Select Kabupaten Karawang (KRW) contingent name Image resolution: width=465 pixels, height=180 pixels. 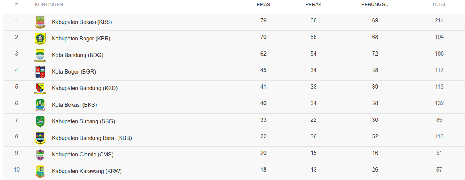[87, 171]
